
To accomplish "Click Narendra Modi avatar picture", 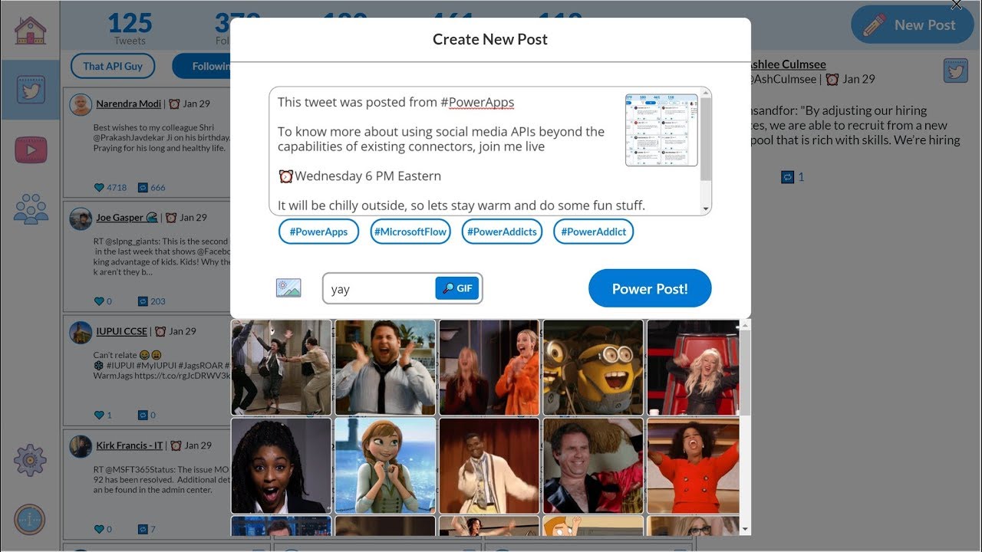I will point(81,105).
